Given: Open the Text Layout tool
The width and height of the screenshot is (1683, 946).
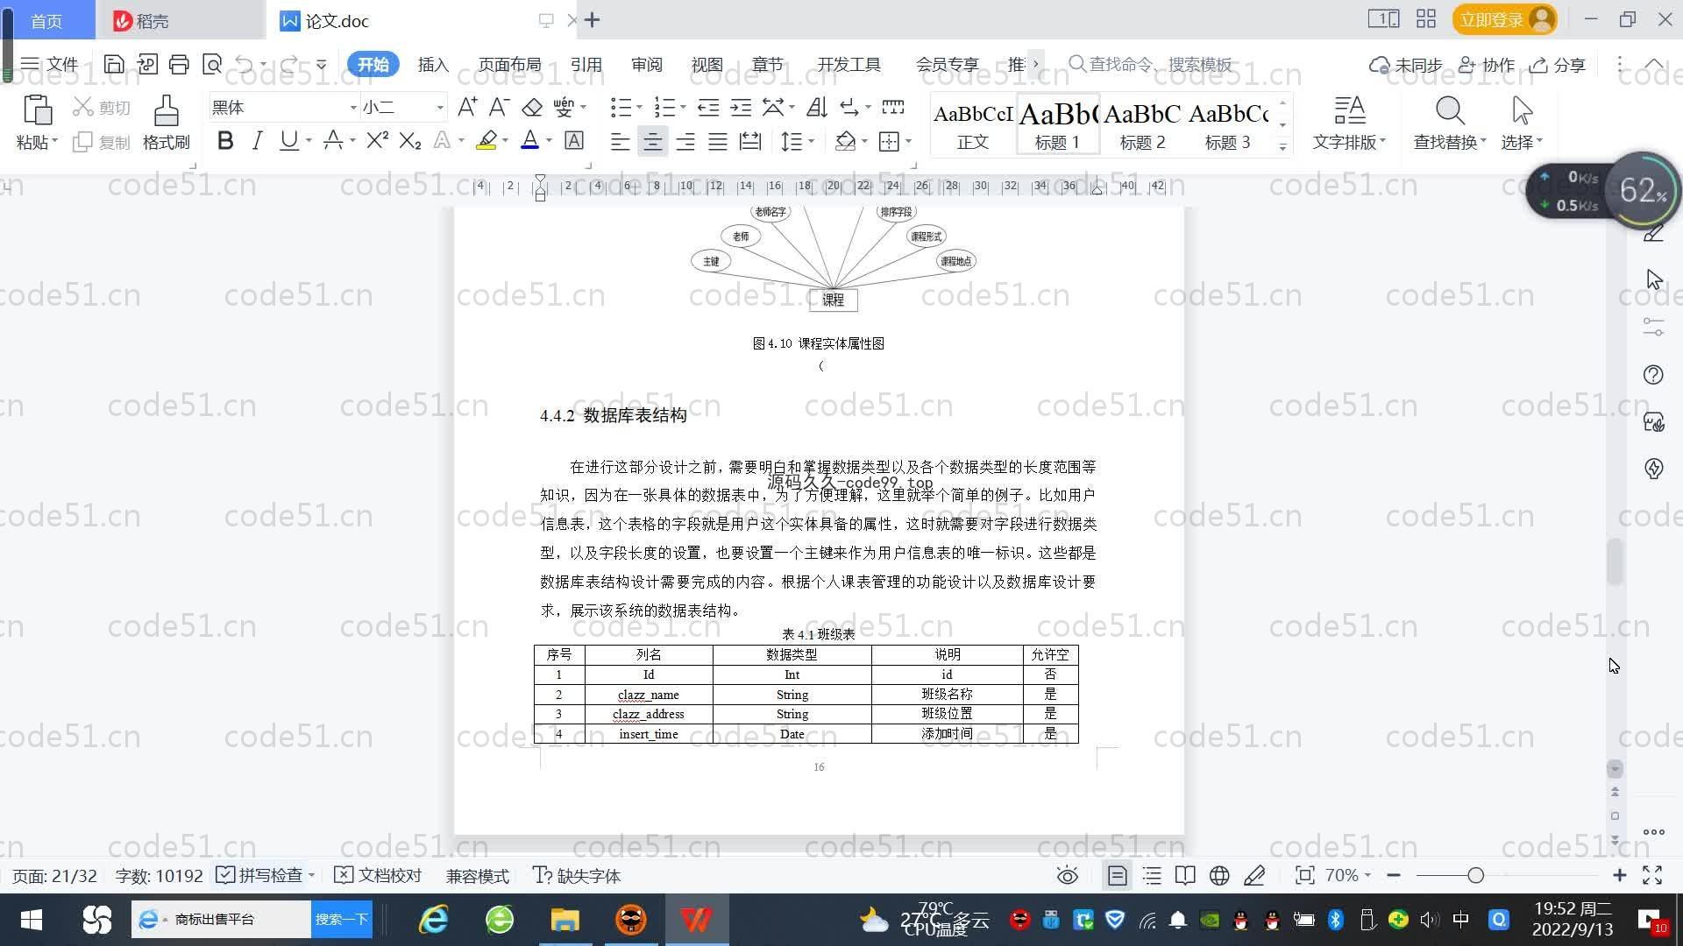Looking at the screenshot, I should [x=1349, y=123].
